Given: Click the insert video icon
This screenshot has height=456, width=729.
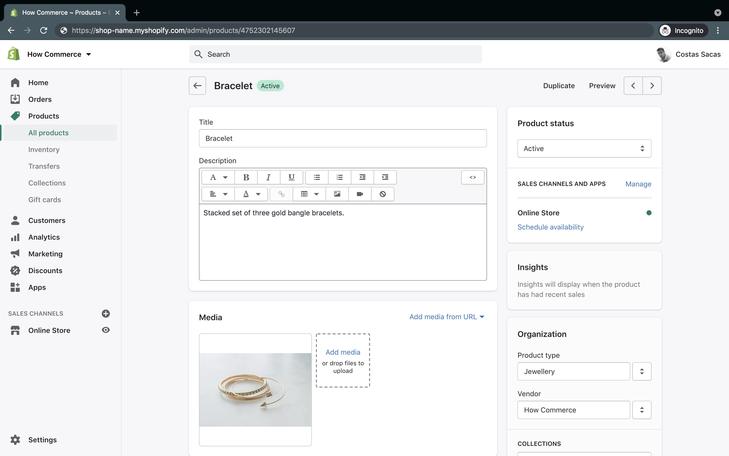Looking at the screenshot, I should [360, 194].
